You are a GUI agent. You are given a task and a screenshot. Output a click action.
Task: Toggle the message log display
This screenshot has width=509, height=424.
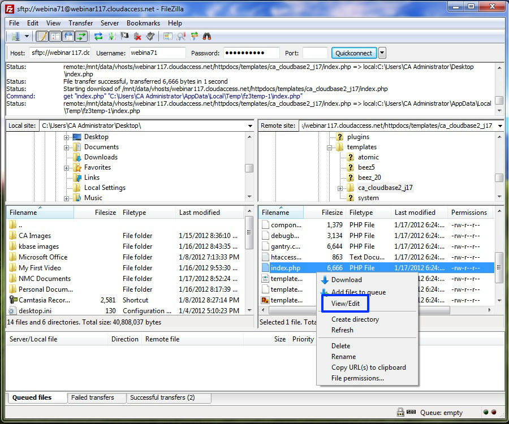click(42, 36)
